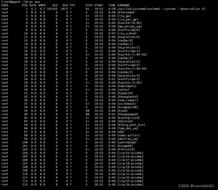Select the [ksoftirqd/0] process name
Viewport: 218px width, 190px height.
coord(128,30)
